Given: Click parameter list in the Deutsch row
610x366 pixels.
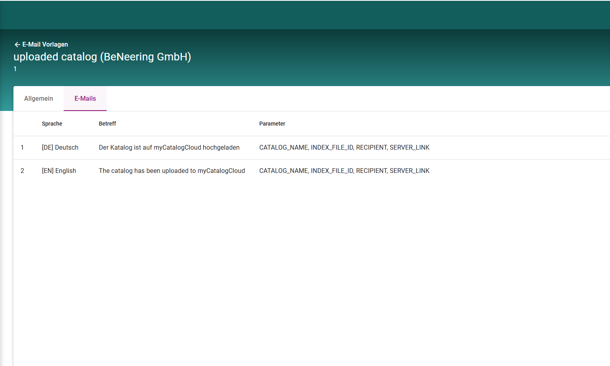Looking at the screenshot, I should coord(344,148).
